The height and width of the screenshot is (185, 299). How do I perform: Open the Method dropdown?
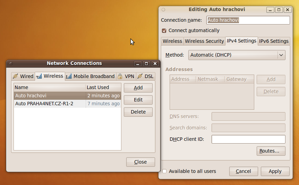(237, 55)
